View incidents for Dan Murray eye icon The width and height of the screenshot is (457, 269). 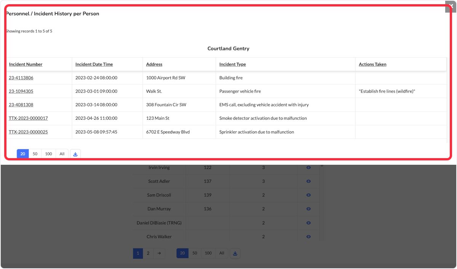click(x=308, y=209)
